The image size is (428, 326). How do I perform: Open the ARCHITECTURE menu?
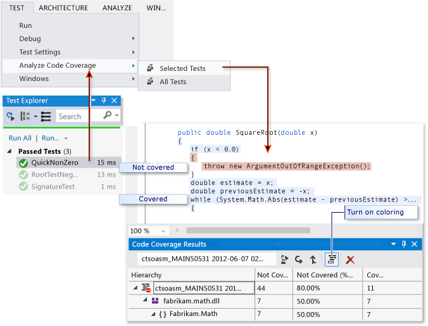63,8
